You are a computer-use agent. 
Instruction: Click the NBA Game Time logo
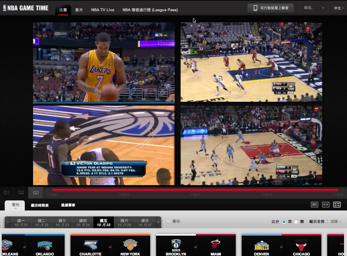(x=26, y=8)
